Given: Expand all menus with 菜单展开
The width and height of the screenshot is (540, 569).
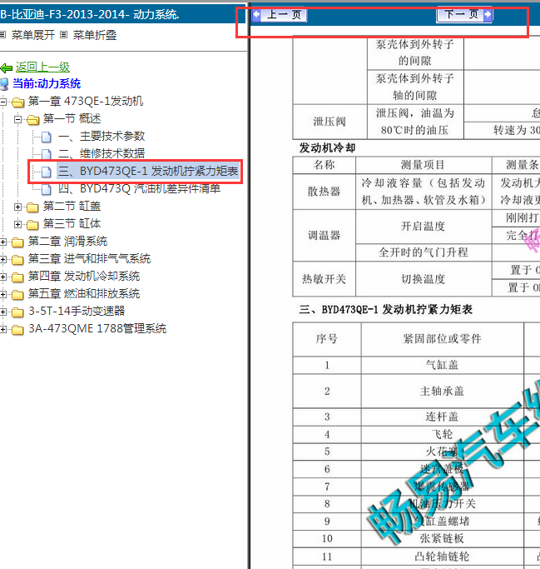Looking at the screenshot, I should [33, 35].
